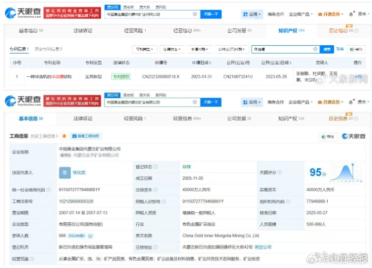Open the 2024年报 year dropdown
This screenshot has width=372, height=268.
(x=76, y=236)
